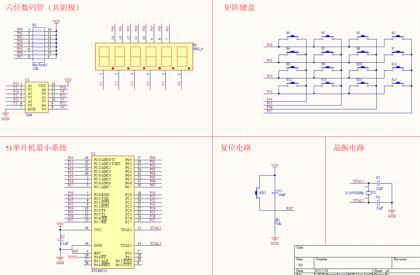Click the GND symbol below capacitor C2
This screenshot has width=420, height=275.
point(60,260)
